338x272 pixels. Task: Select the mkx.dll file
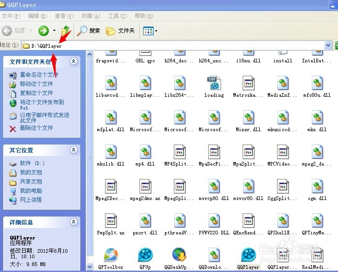point(317,121)
